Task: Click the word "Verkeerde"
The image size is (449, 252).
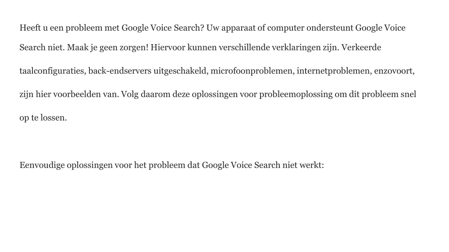Action: (361, 47)
